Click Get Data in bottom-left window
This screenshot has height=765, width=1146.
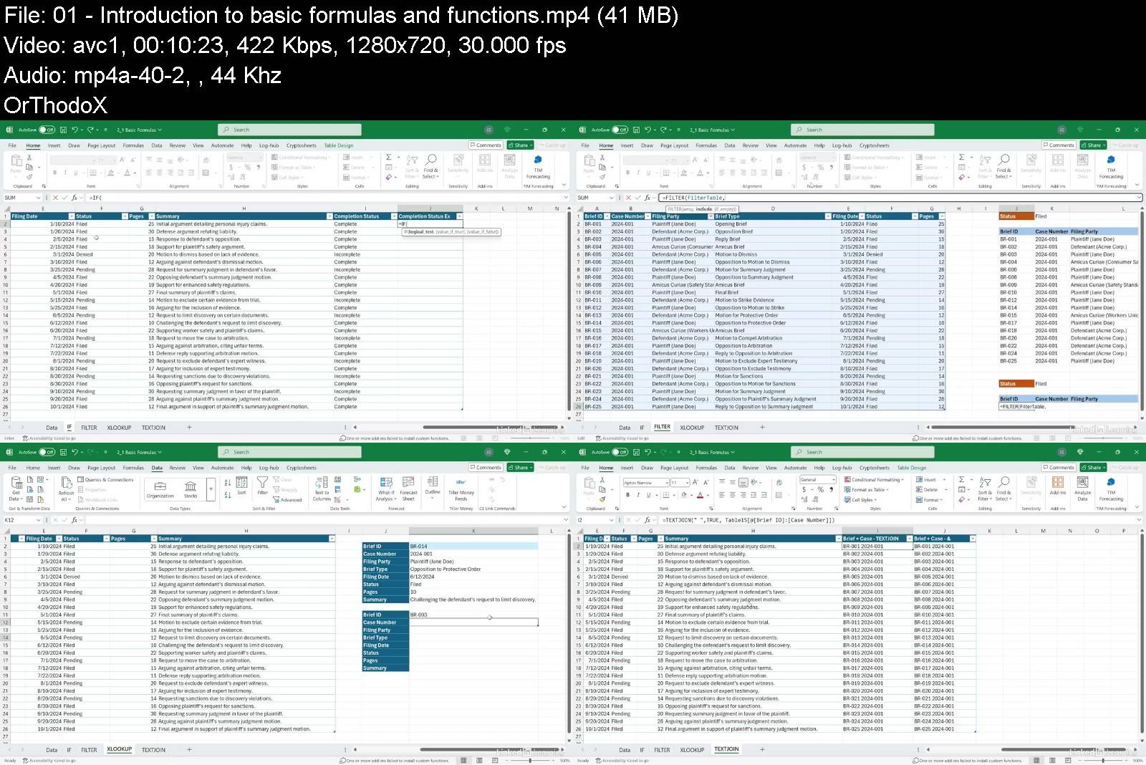[x=16, y=489]
